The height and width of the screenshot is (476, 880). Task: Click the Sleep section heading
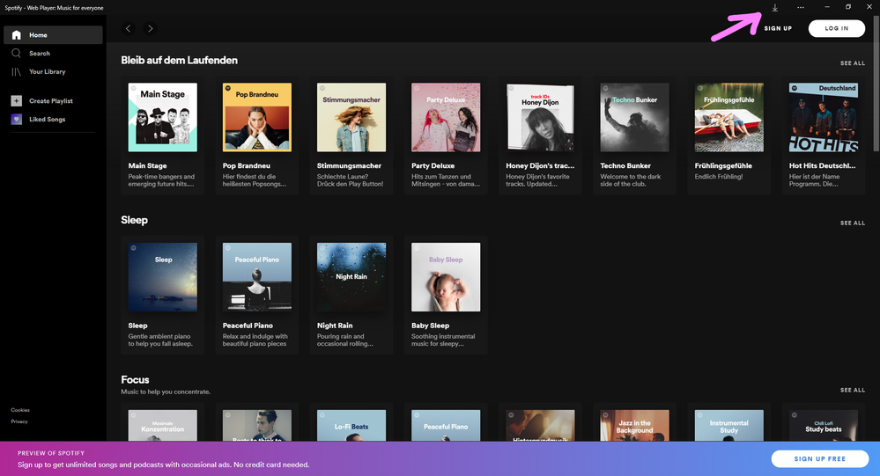tap(134, 220)
